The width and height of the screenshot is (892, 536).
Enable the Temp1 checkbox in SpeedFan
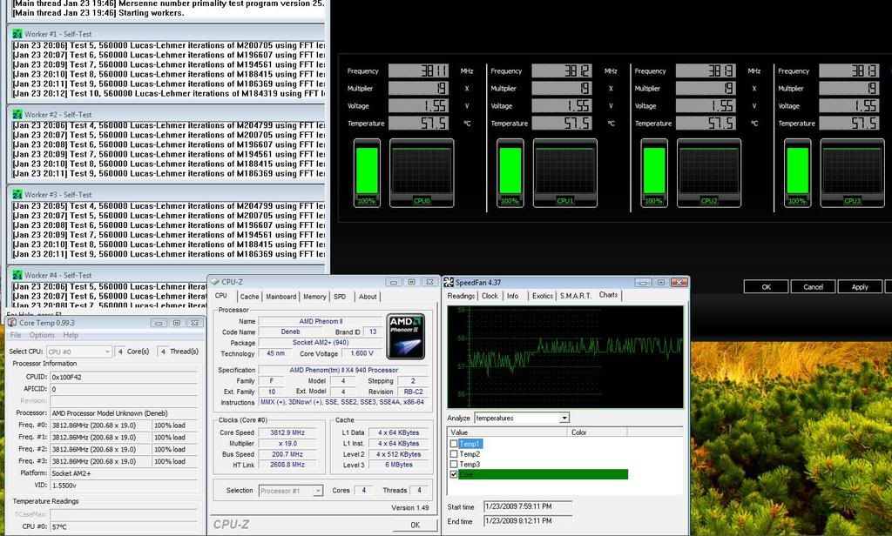pos(453,444)
